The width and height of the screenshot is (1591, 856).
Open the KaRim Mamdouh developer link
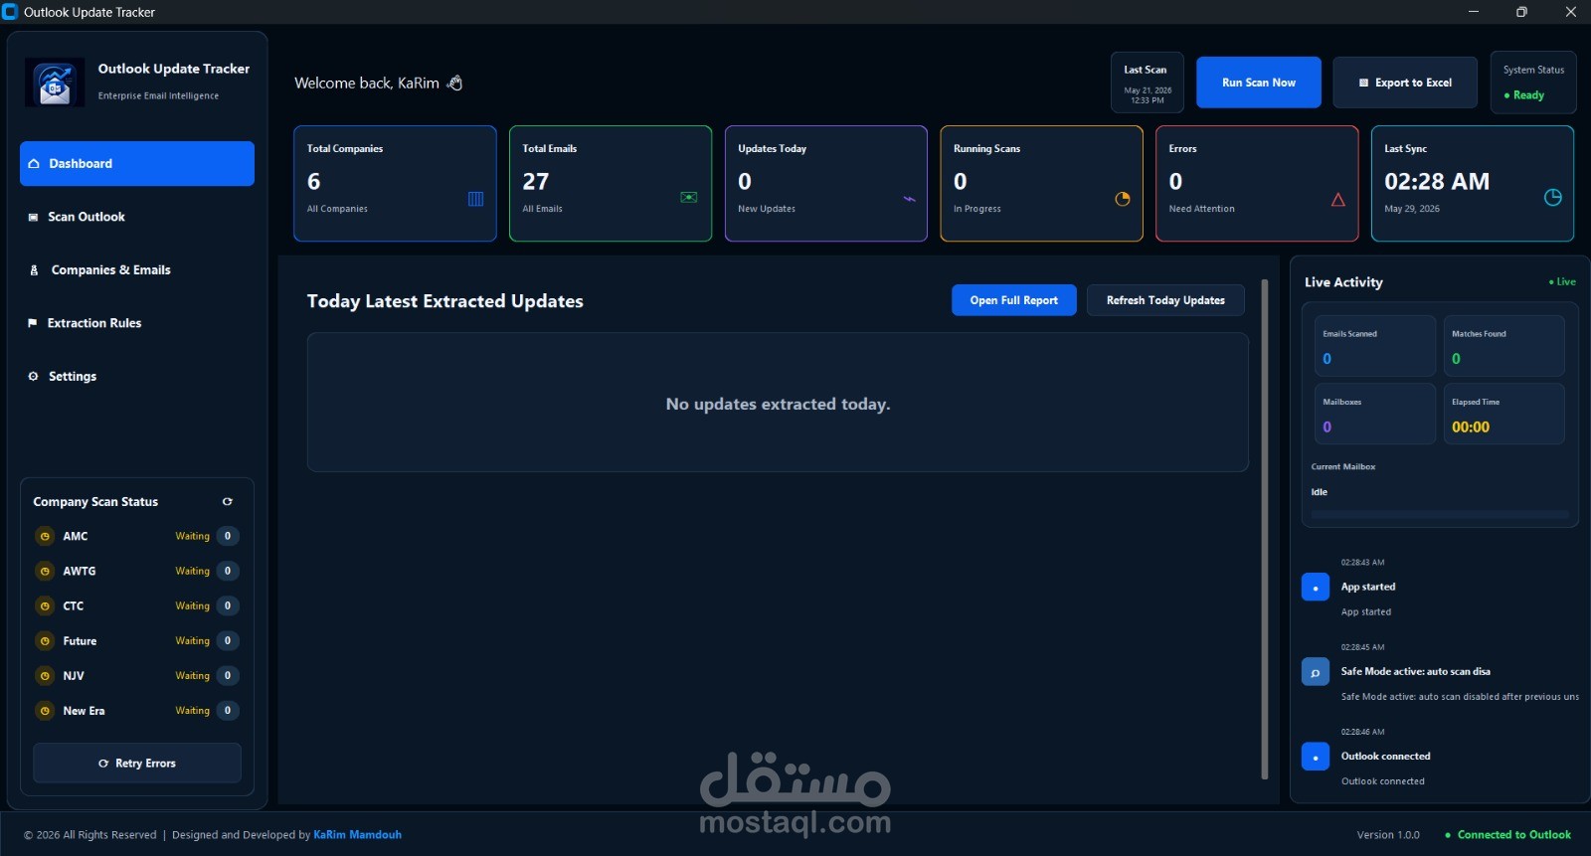pos(357,835)
